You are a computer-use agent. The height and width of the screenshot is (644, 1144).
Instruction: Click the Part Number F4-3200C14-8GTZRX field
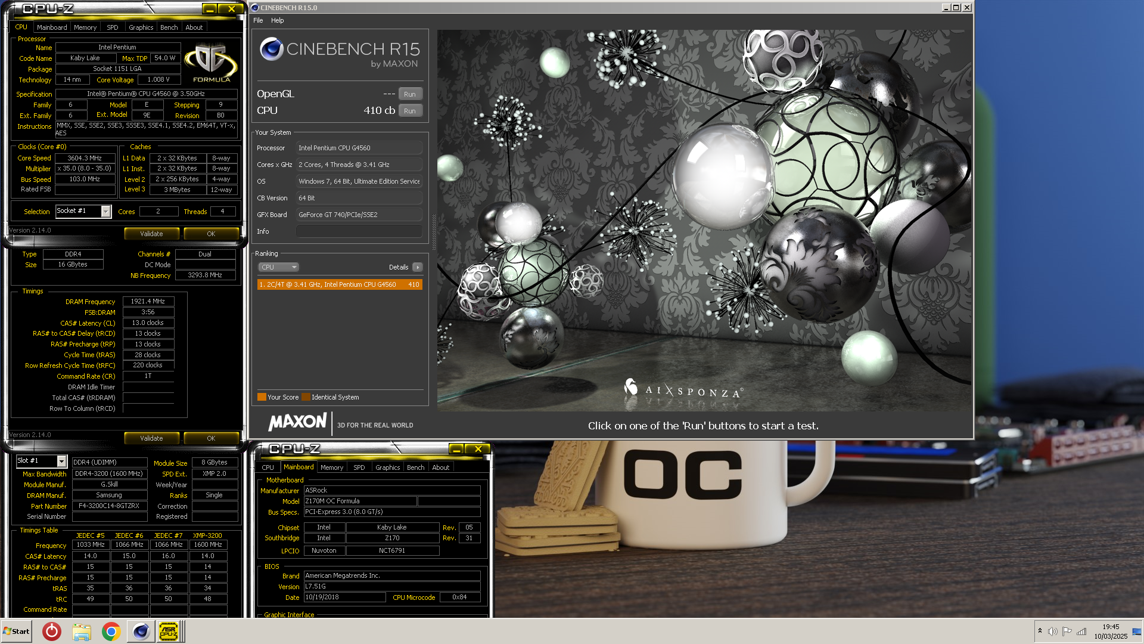click(109, 506)
